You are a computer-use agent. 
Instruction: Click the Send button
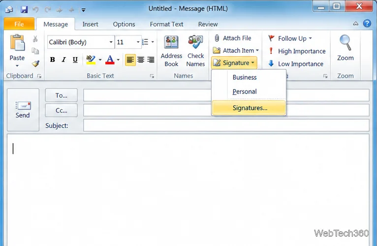[x=23, y=110]
